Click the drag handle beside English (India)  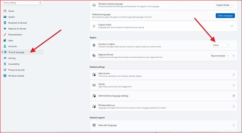coord(94,26)
